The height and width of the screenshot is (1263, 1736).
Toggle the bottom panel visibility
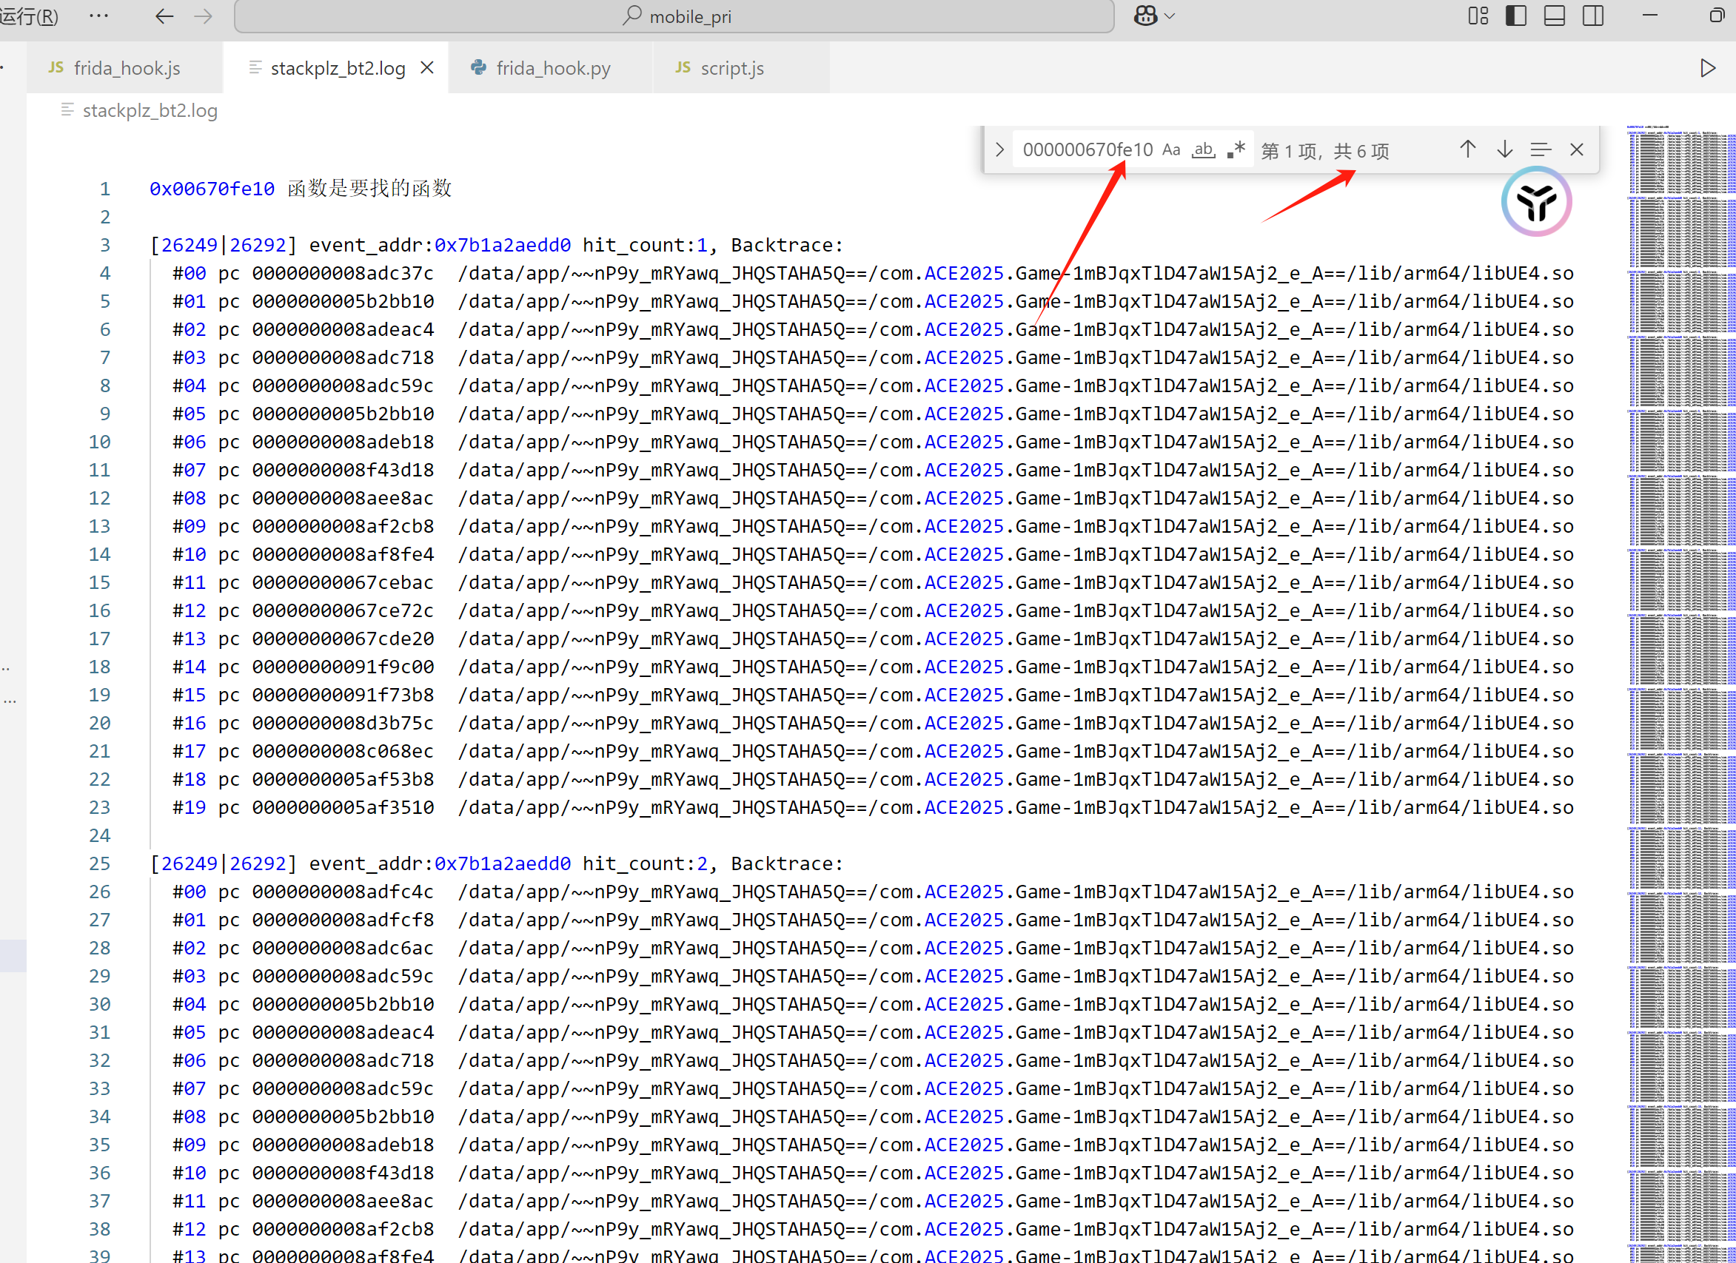[1554, 16]
